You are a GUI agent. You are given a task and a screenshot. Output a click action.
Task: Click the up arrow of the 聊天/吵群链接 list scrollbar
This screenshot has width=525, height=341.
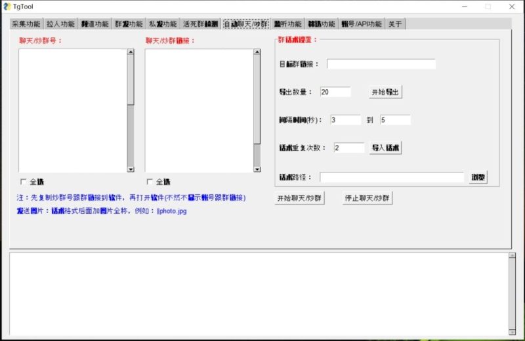257,52
